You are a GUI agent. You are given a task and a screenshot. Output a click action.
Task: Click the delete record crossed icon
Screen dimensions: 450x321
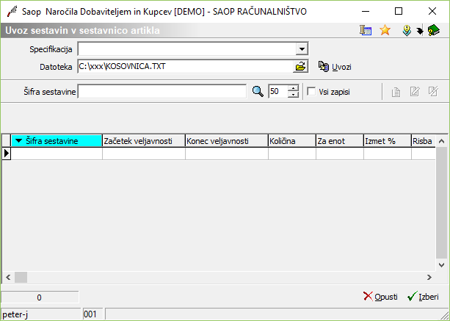[x=433, y=92]
